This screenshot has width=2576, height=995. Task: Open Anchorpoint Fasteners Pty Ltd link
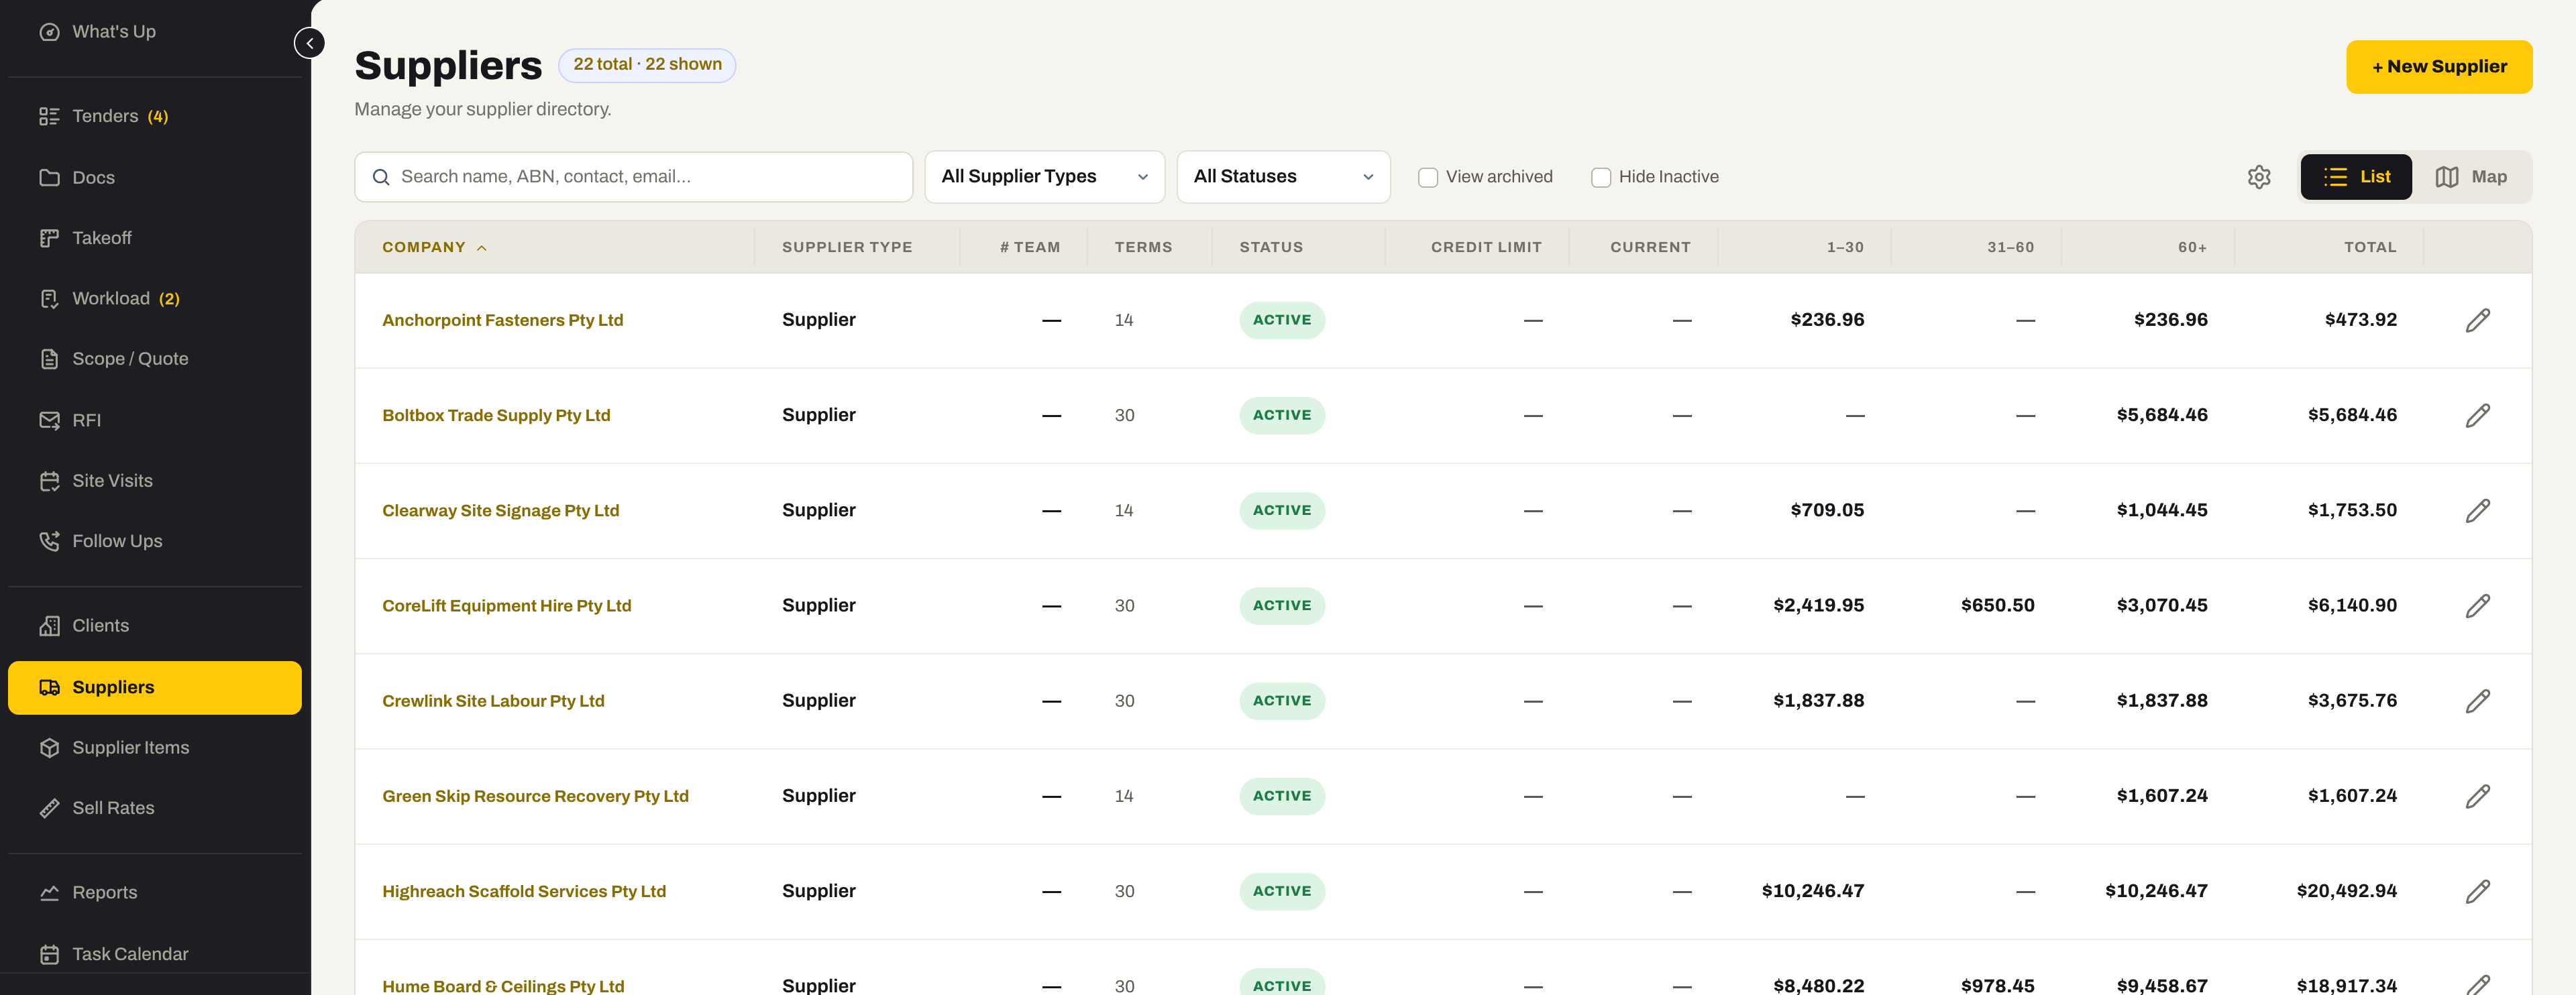tap(502, 320)
